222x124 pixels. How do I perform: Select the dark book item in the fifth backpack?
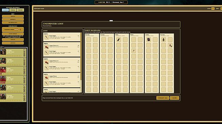click(149, 40)
